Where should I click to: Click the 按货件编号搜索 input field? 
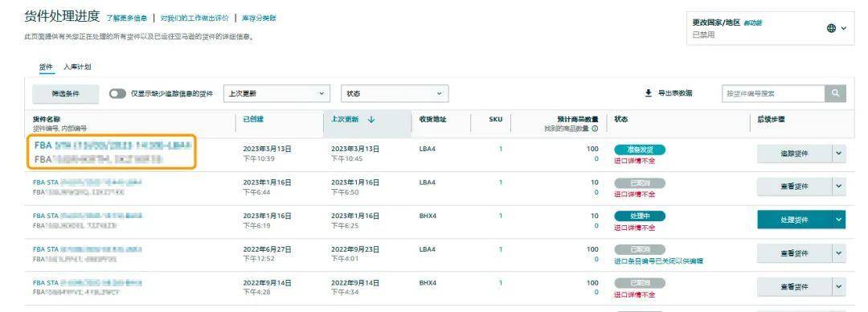pyautogui.click(x=773, y=93)
